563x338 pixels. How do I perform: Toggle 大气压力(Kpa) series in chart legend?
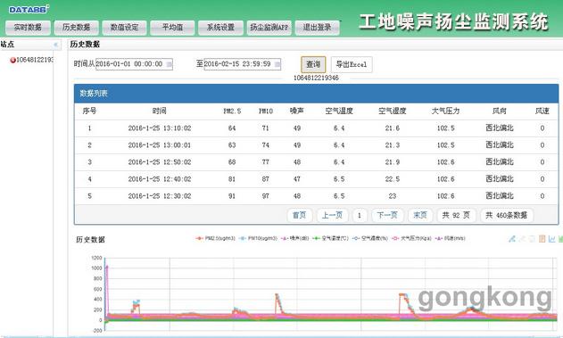click(411, 238)
